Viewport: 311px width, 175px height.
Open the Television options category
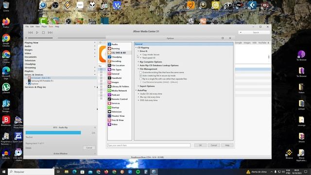117,112
